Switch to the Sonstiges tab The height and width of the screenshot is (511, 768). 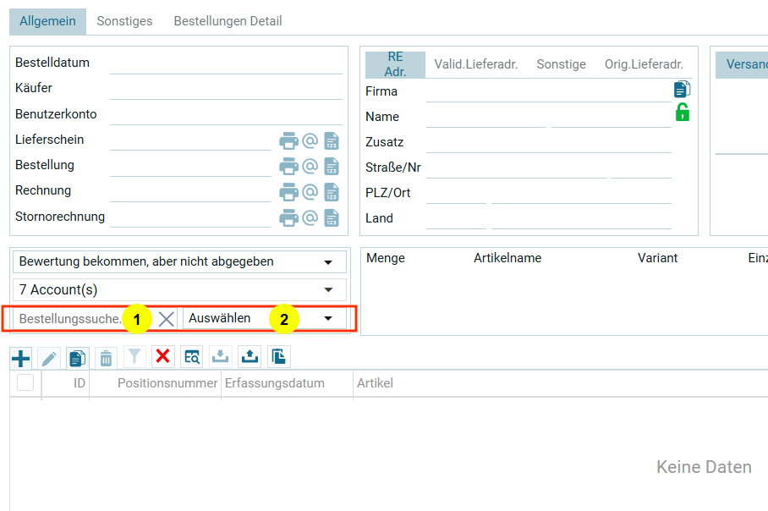pyautogui.click(x=124, y=21)
